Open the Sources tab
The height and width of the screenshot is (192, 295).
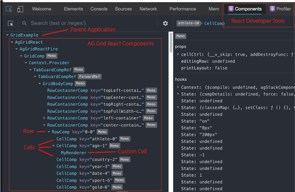[123, 9]
